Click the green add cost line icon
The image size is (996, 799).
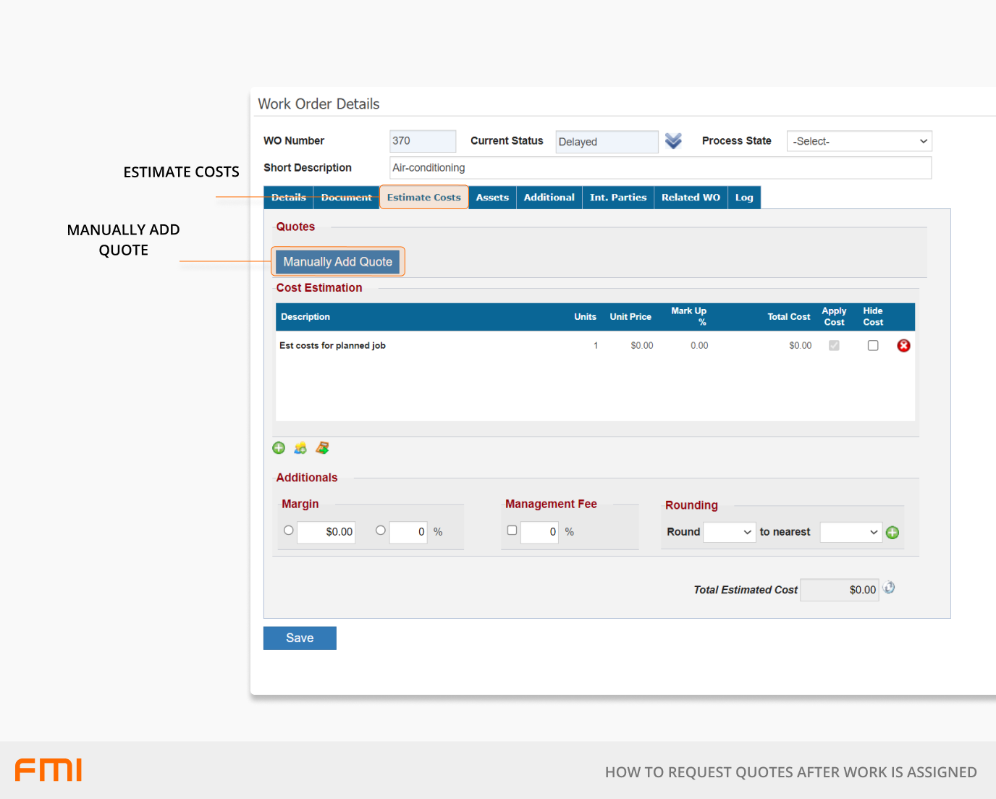point(279,448)
